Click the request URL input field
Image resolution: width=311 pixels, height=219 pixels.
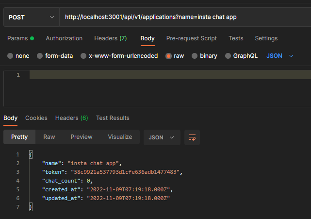point(185,17)
